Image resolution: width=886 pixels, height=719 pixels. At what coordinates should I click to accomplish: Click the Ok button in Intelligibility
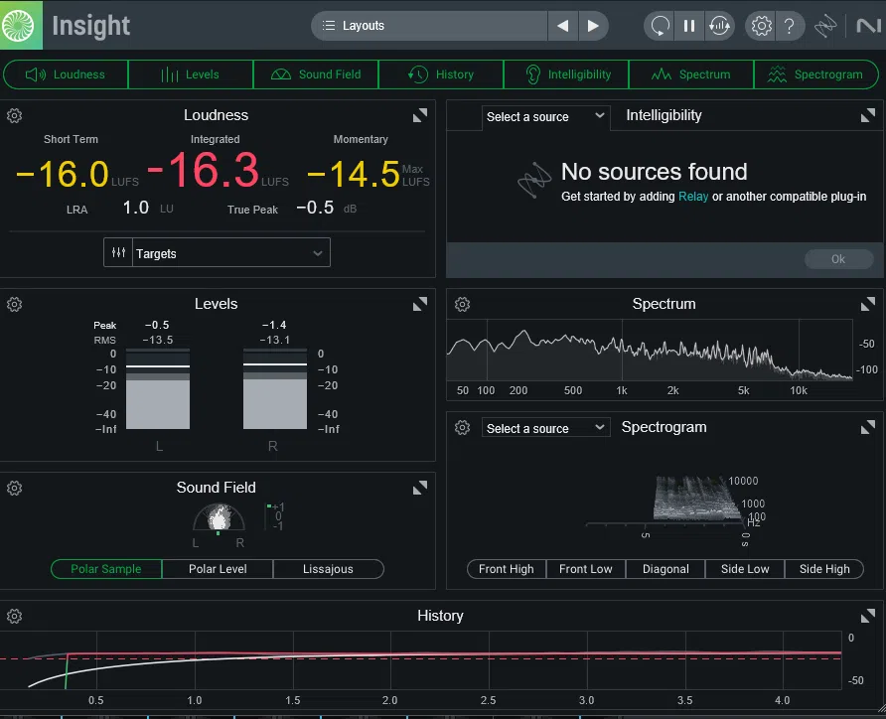coord(838,258)
